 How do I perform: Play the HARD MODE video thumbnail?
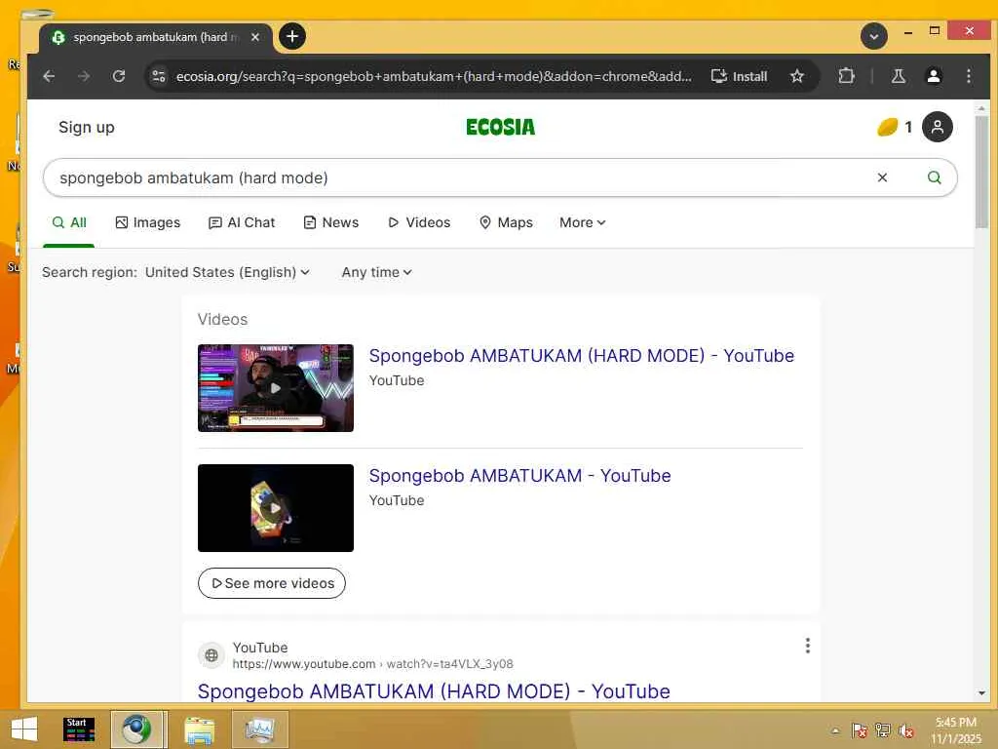(276, 388)
